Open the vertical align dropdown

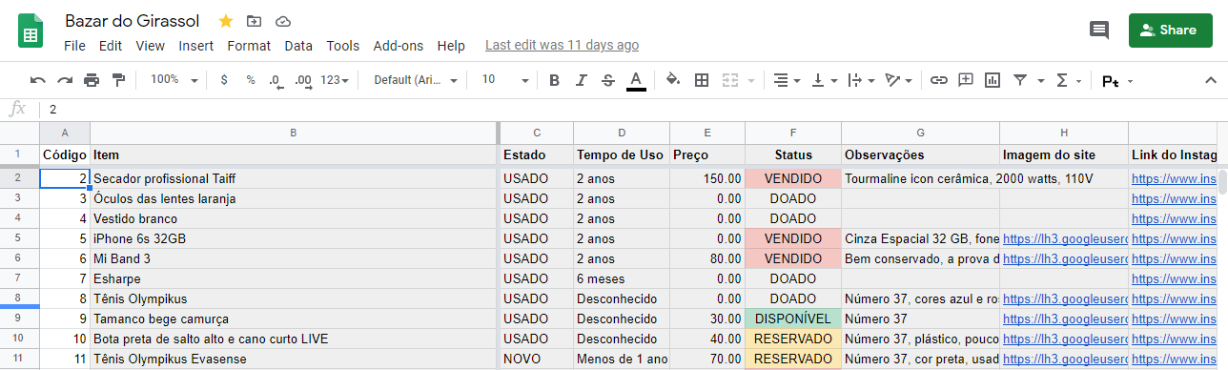[825, 80]
